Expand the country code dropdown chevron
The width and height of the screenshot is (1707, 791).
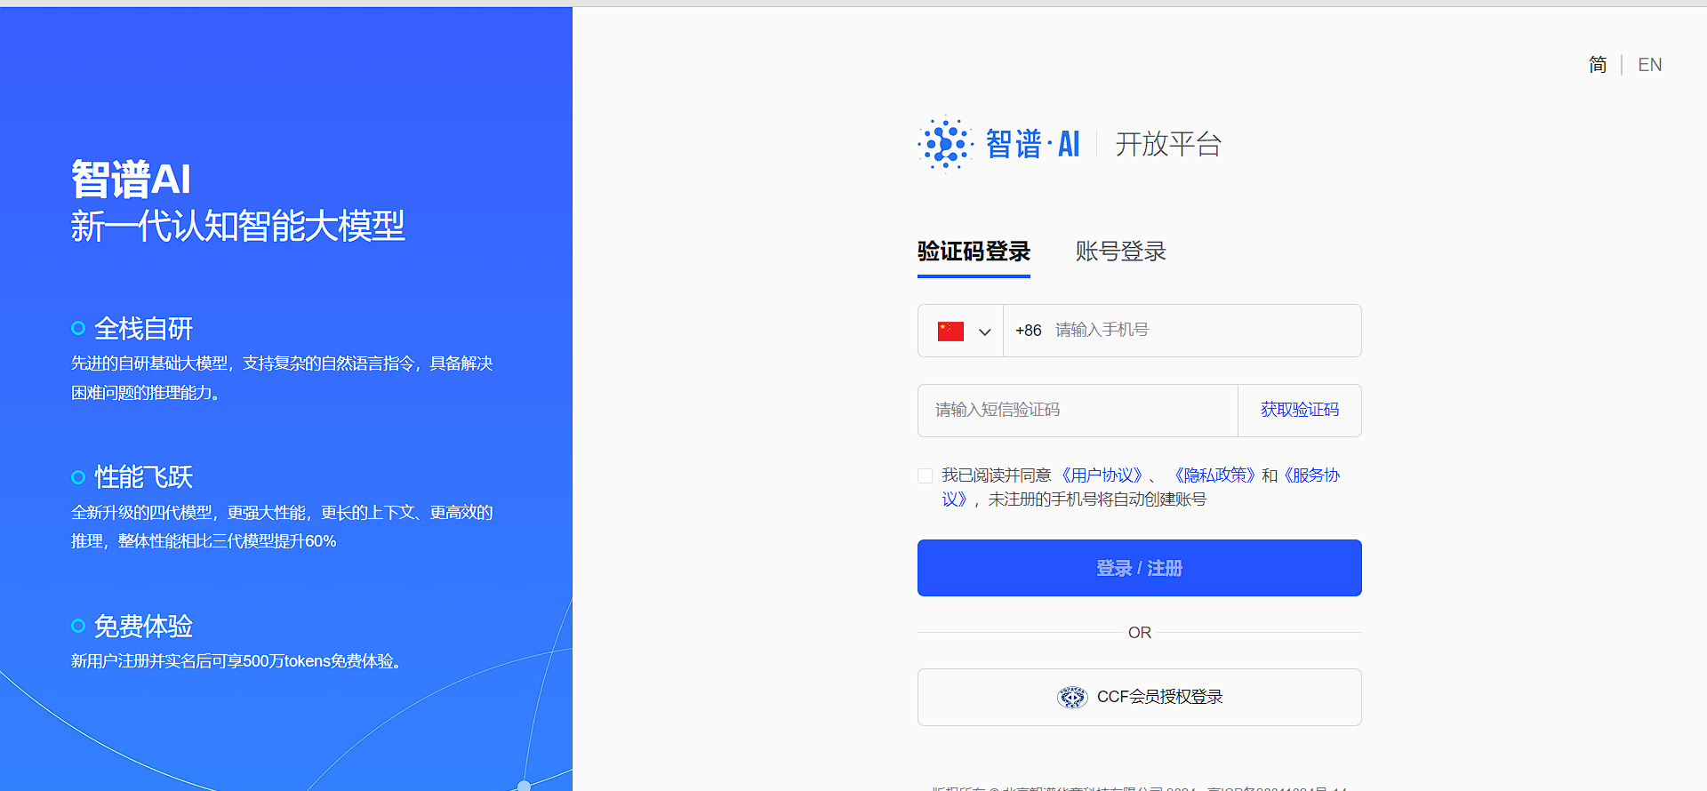click(x=984, y=332)
